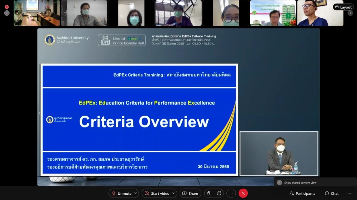Open the Chat panel
Viewport: 357px width, 200px height.
click(332, 193)
